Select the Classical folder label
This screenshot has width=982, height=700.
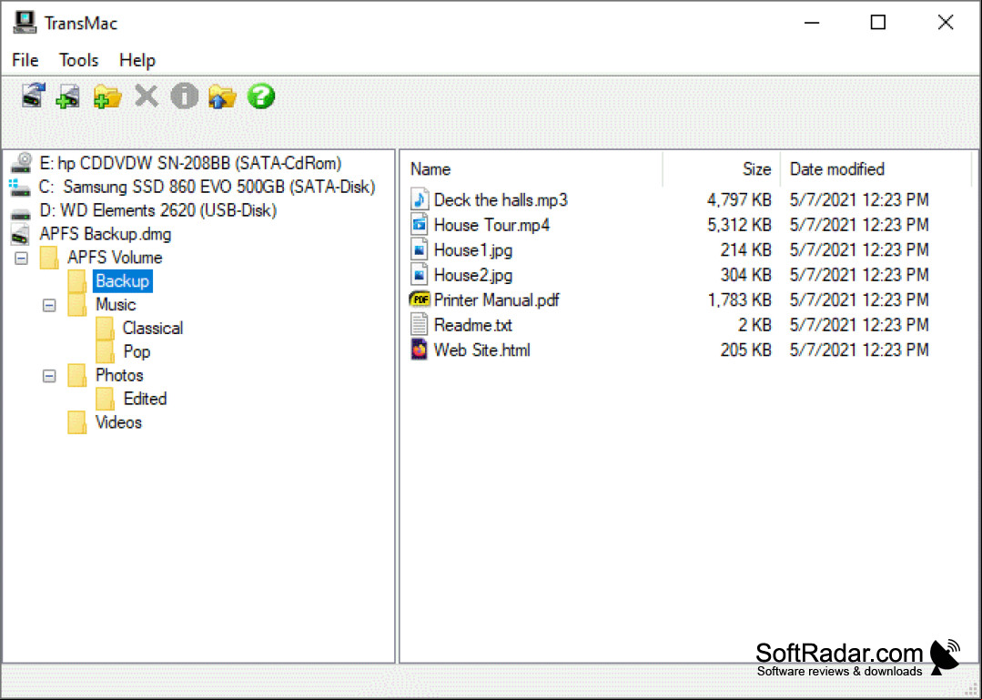click(153, 328)
